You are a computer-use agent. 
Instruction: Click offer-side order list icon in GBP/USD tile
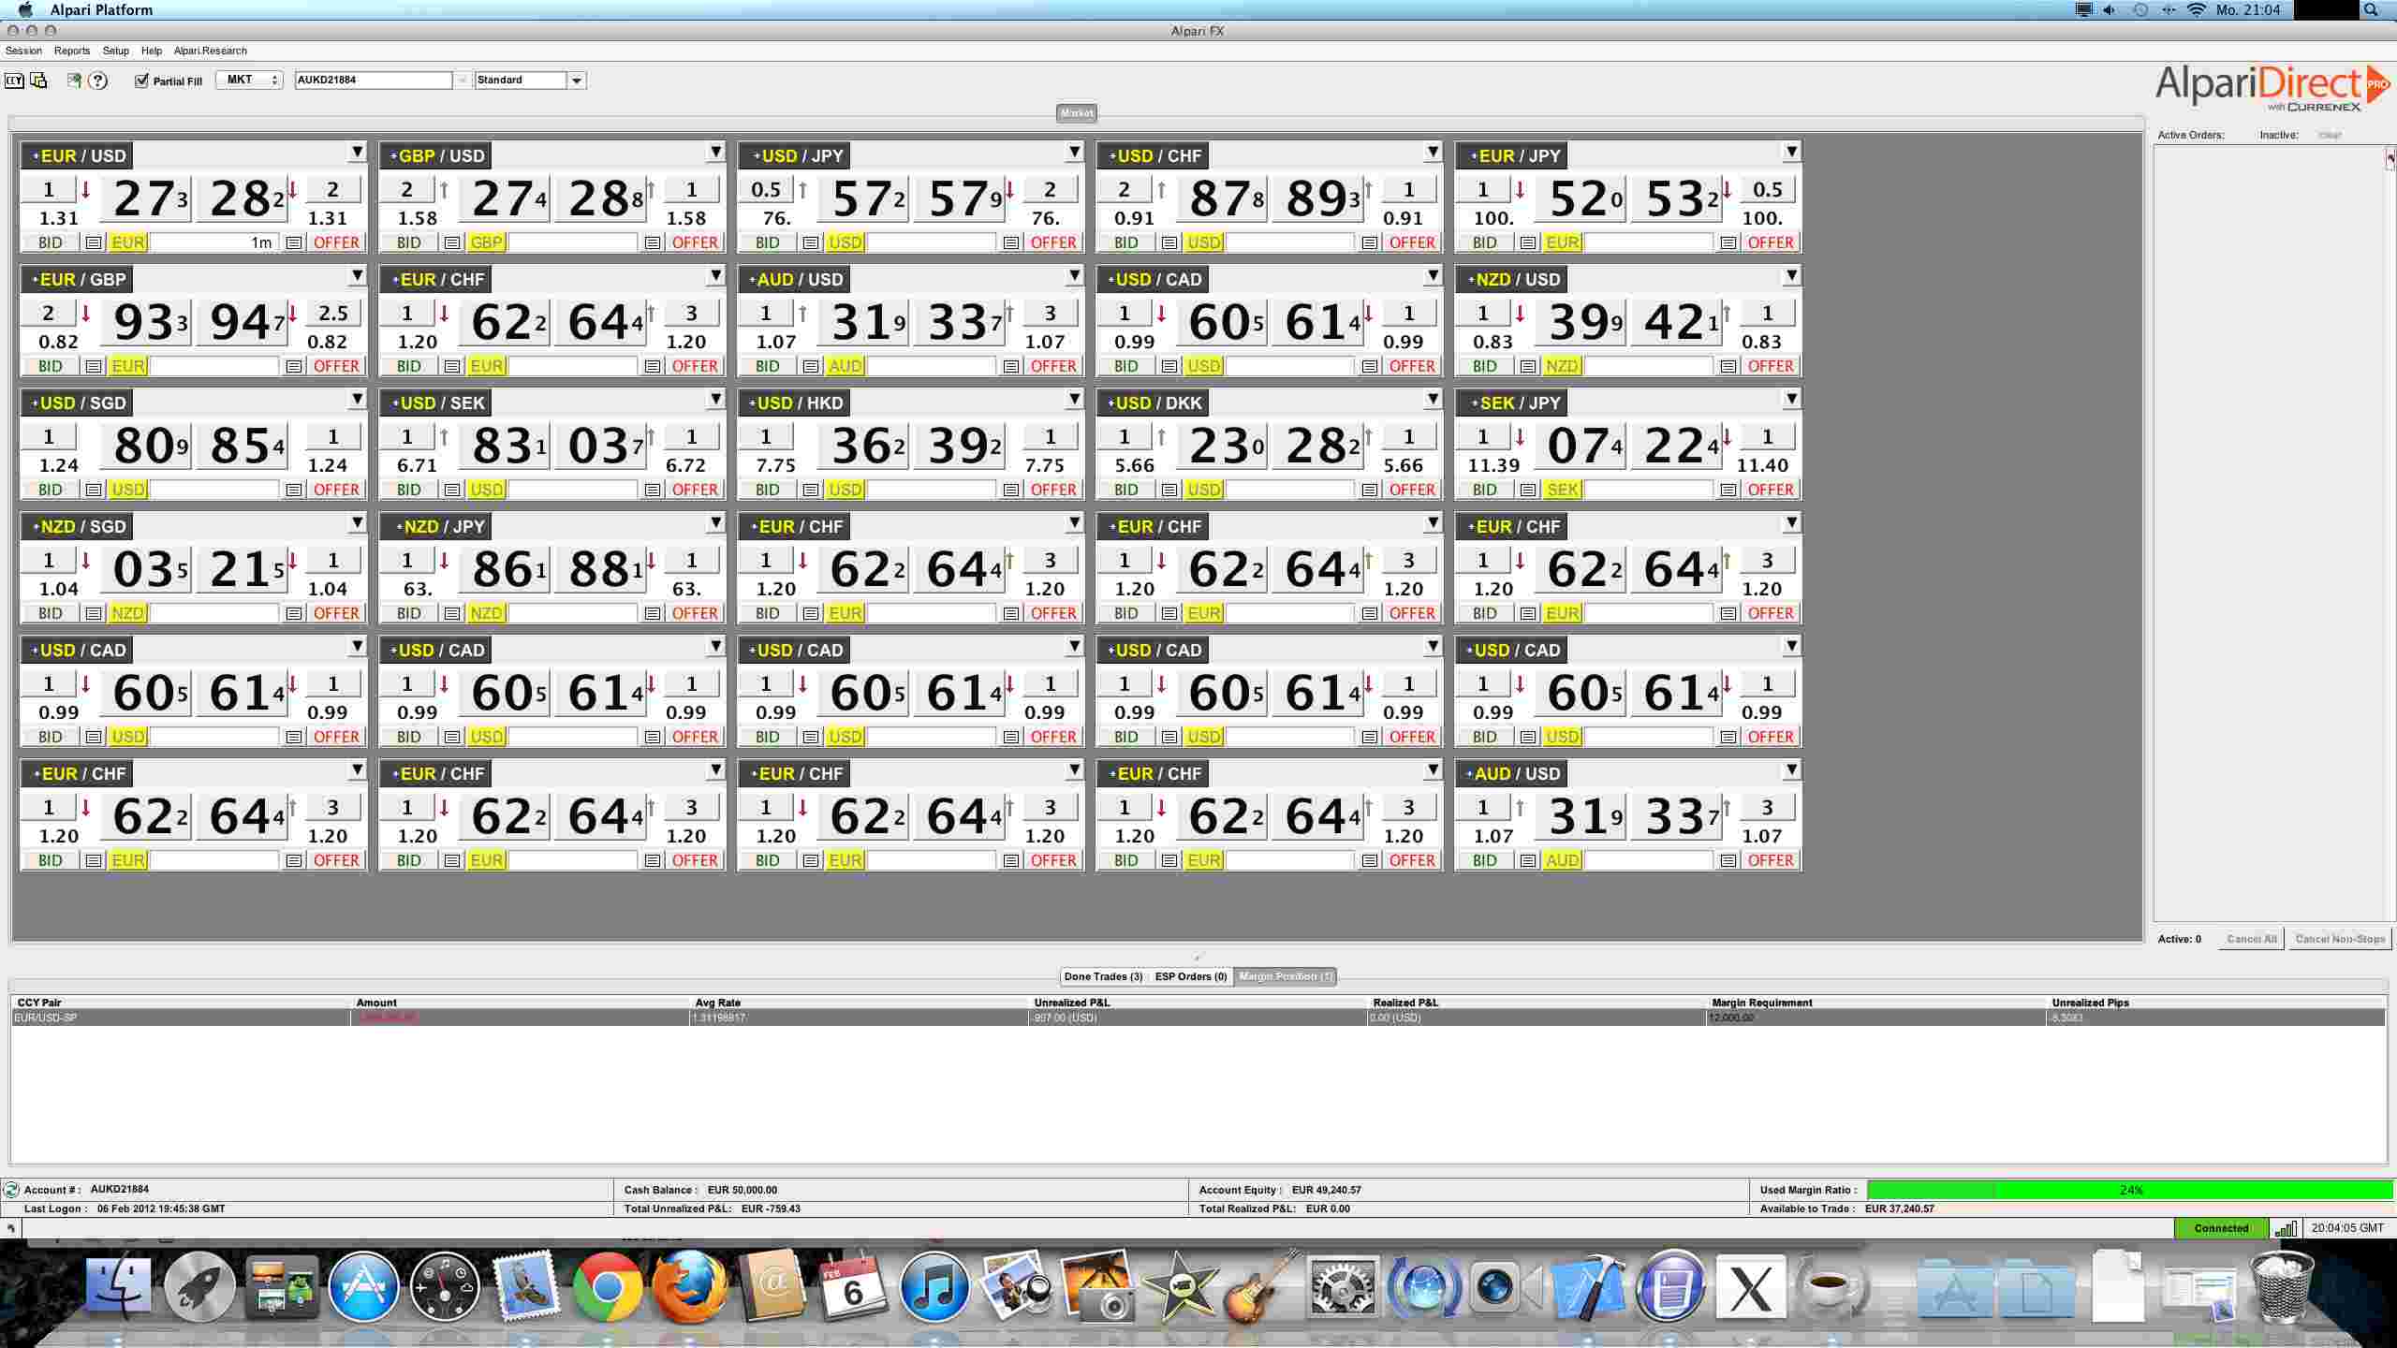click(653, 242)
